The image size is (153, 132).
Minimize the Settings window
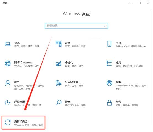131,3
